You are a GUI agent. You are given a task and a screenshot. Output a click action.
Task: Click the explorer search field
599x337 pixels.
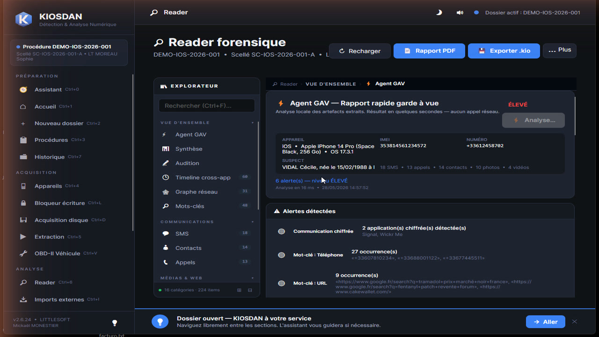coord(207,106)
